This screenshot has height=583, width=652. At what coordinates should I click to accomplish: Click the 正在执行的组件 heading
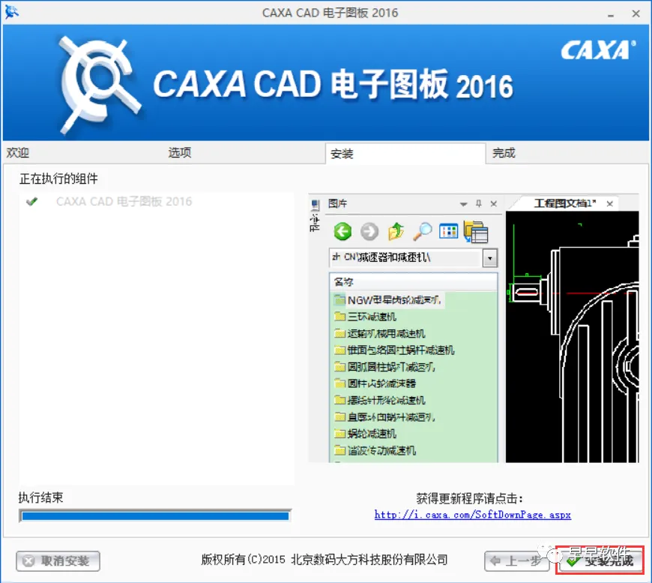(58, 179)
